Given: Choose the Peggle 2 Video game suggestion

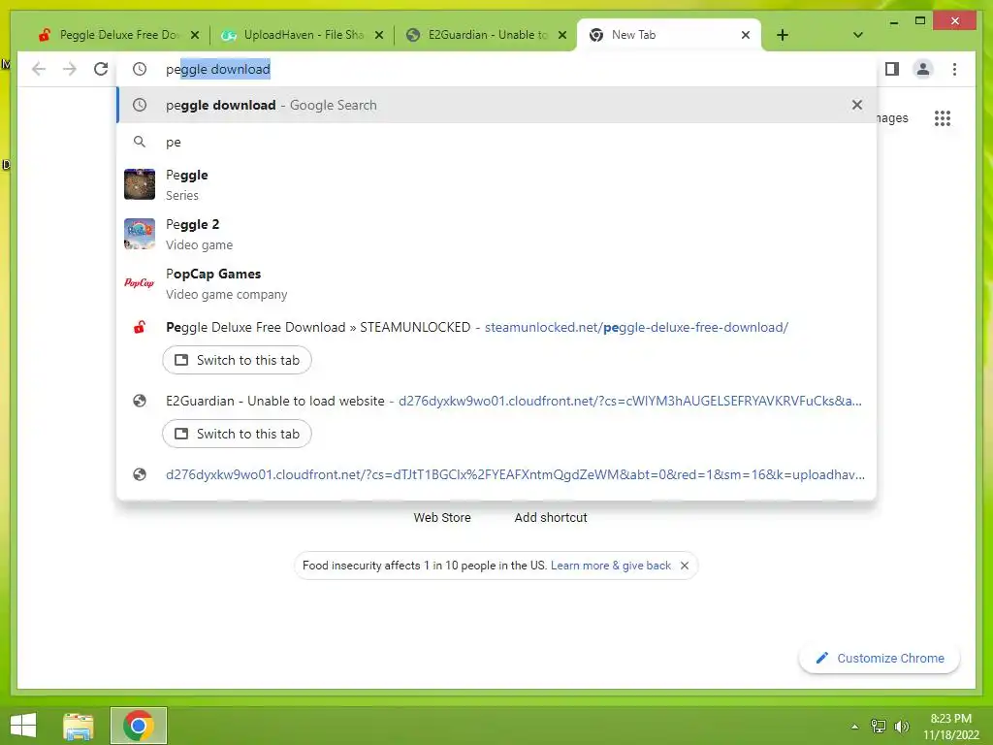Looking at the screenshot, I should pos(496,234).
